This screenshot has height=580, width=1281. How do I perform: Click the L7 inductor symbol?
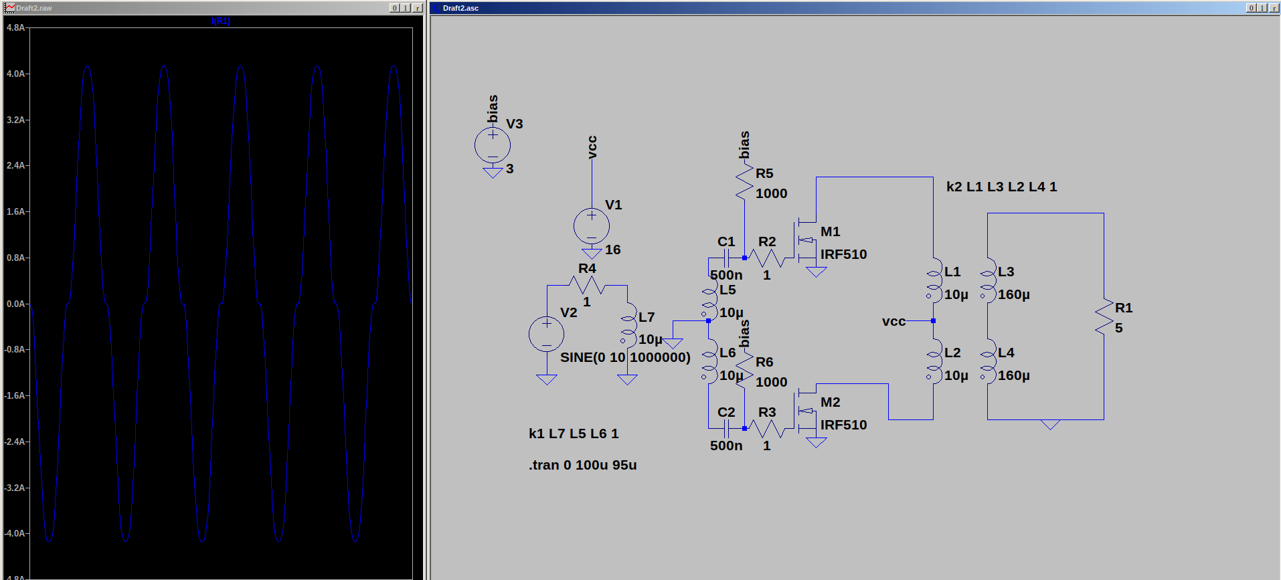click(x=628, y=325)
